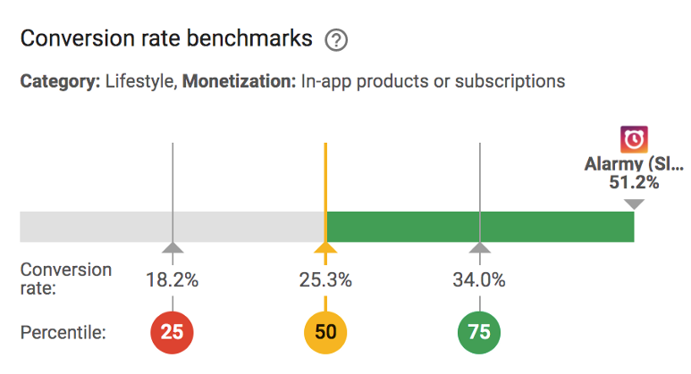The height and width of the screenshot is (374, 691).
Task: Click the gray triangle above 34.0%
Action: [480, 247]
